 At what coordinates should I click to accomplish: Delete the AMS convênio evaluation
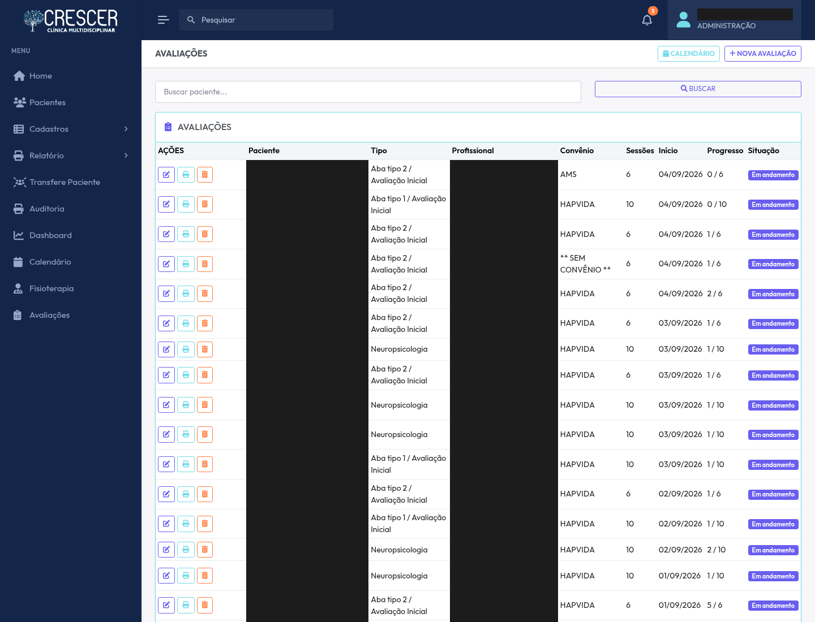coord(205,175)
